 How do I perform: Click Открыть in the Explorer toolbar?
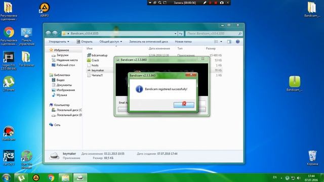pos(85,41)
